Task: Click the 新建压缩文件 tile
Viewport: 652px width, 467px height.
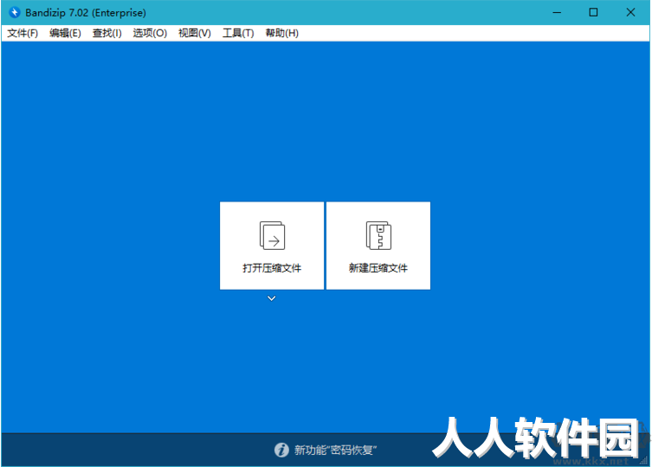Action: click(x=378, y=246)
